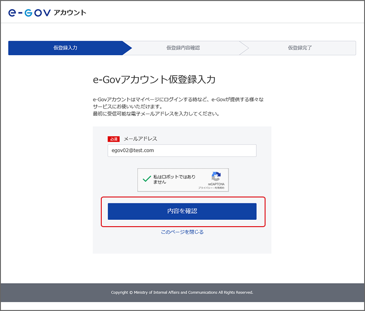The height and width of the screenshot is (311, 365).
Task: Click the e-Govアカウント仮登録入力 heading
Action: (x=154, y=79)
